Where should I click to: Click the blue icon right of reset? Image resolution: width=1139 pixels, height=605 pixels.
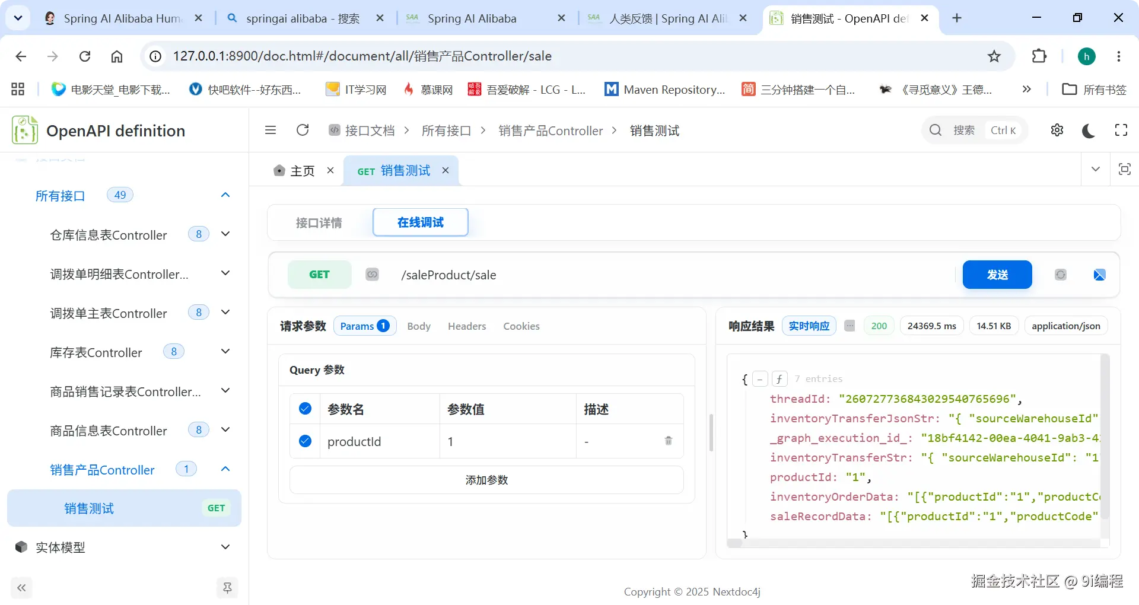click(x=1099, y=275)
